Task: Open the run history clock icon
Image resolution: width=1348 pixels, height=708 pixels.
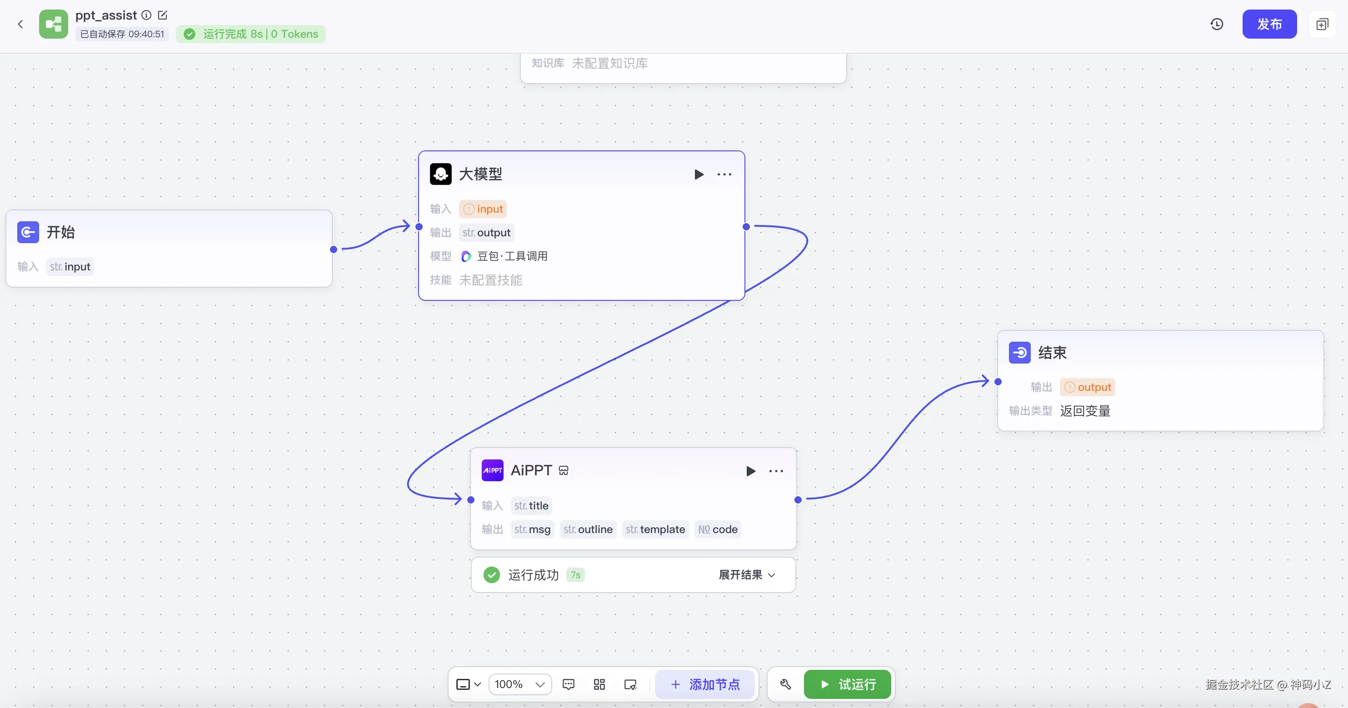Action: pyautogui.click(x=1217, y=24)
